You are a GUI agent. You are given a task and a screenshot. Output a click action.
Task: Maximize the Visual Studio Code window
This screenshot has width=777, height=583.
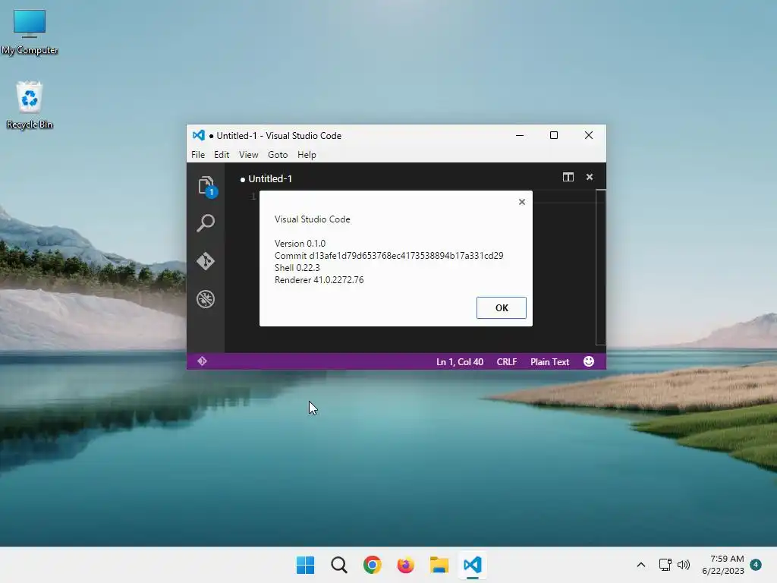554,135
